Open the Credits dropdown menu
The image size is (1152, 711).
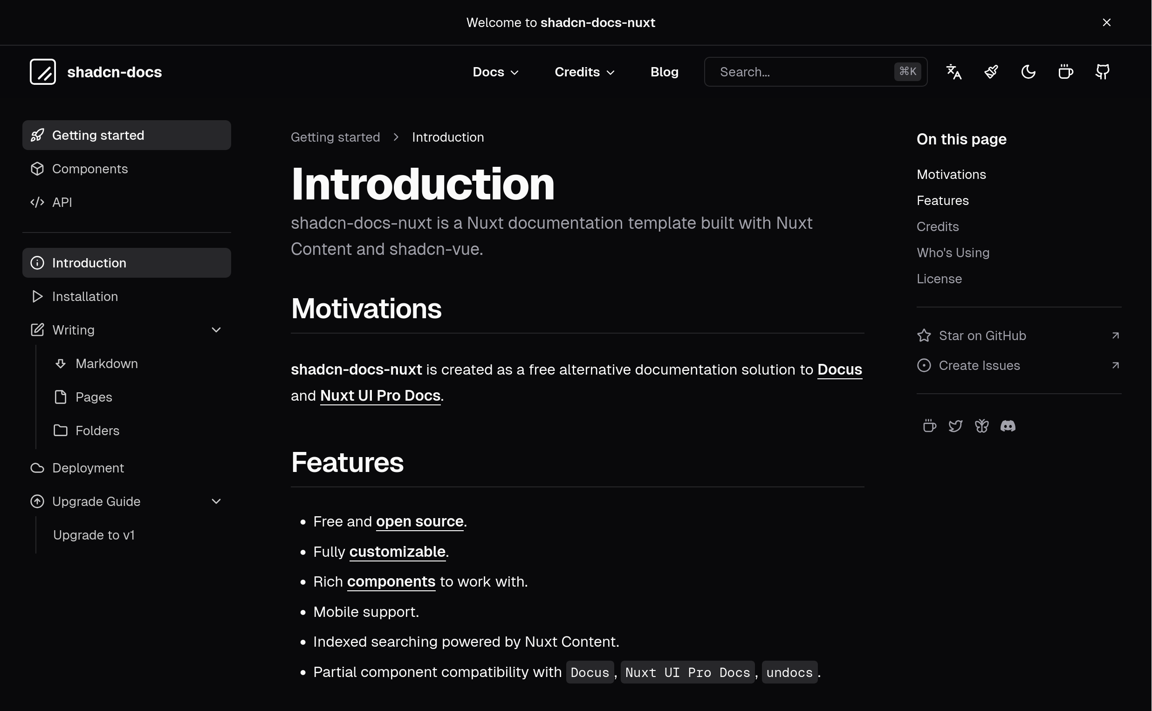point(584,72)
